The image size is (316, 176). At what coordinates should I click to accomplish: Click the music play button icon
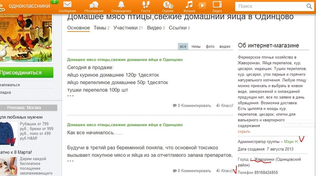tap(202, 5)
